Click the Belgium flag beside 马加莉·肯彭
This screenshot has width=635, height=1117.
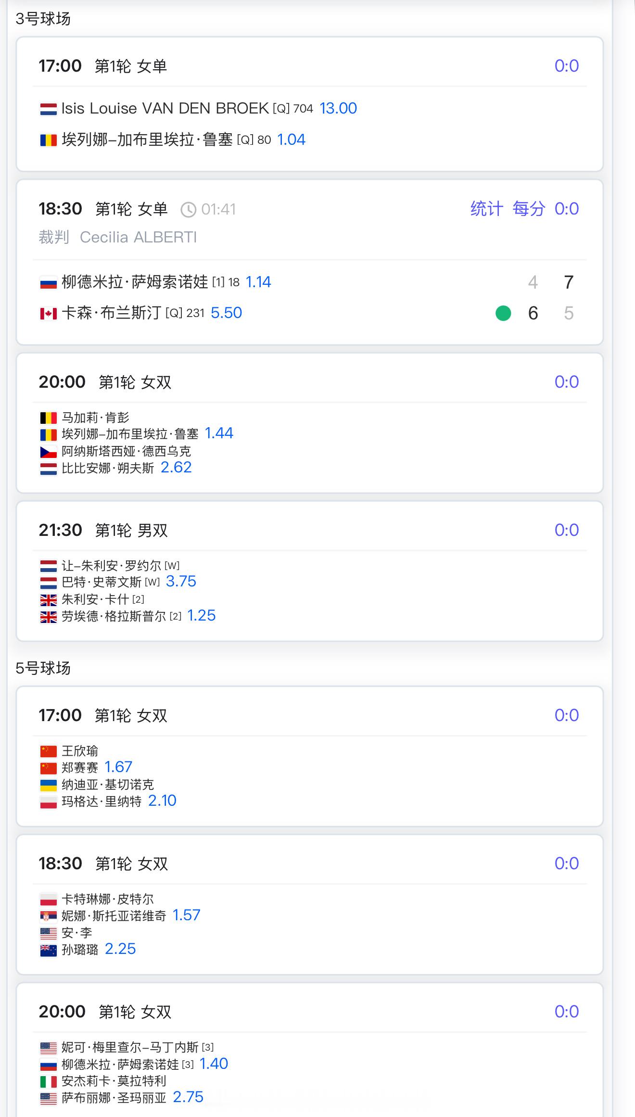point(48,418)
